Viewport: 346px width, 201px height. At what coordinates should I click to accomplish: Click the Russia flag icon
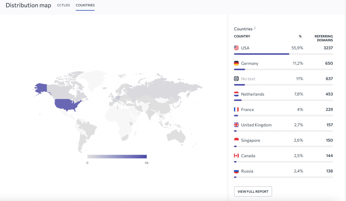click(236, 171)
